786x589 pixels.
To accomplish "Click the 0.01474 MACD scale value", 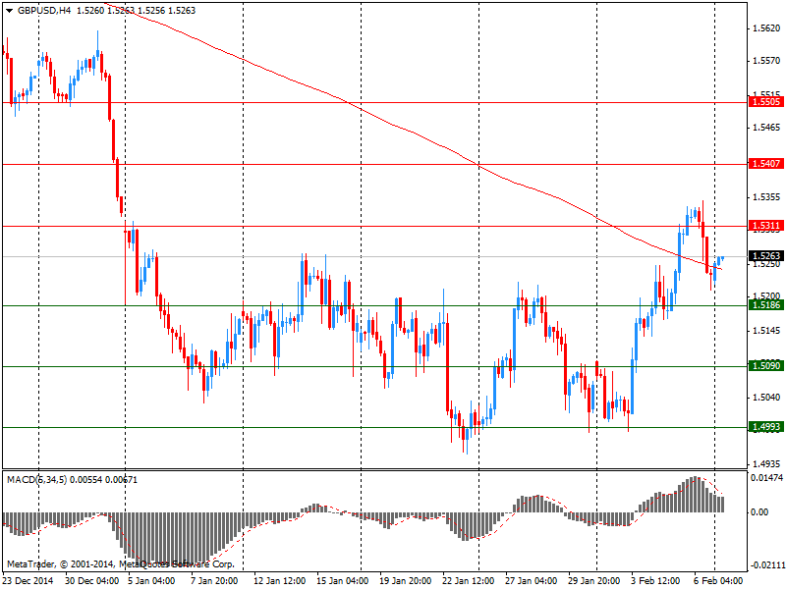I will (766, 478).
